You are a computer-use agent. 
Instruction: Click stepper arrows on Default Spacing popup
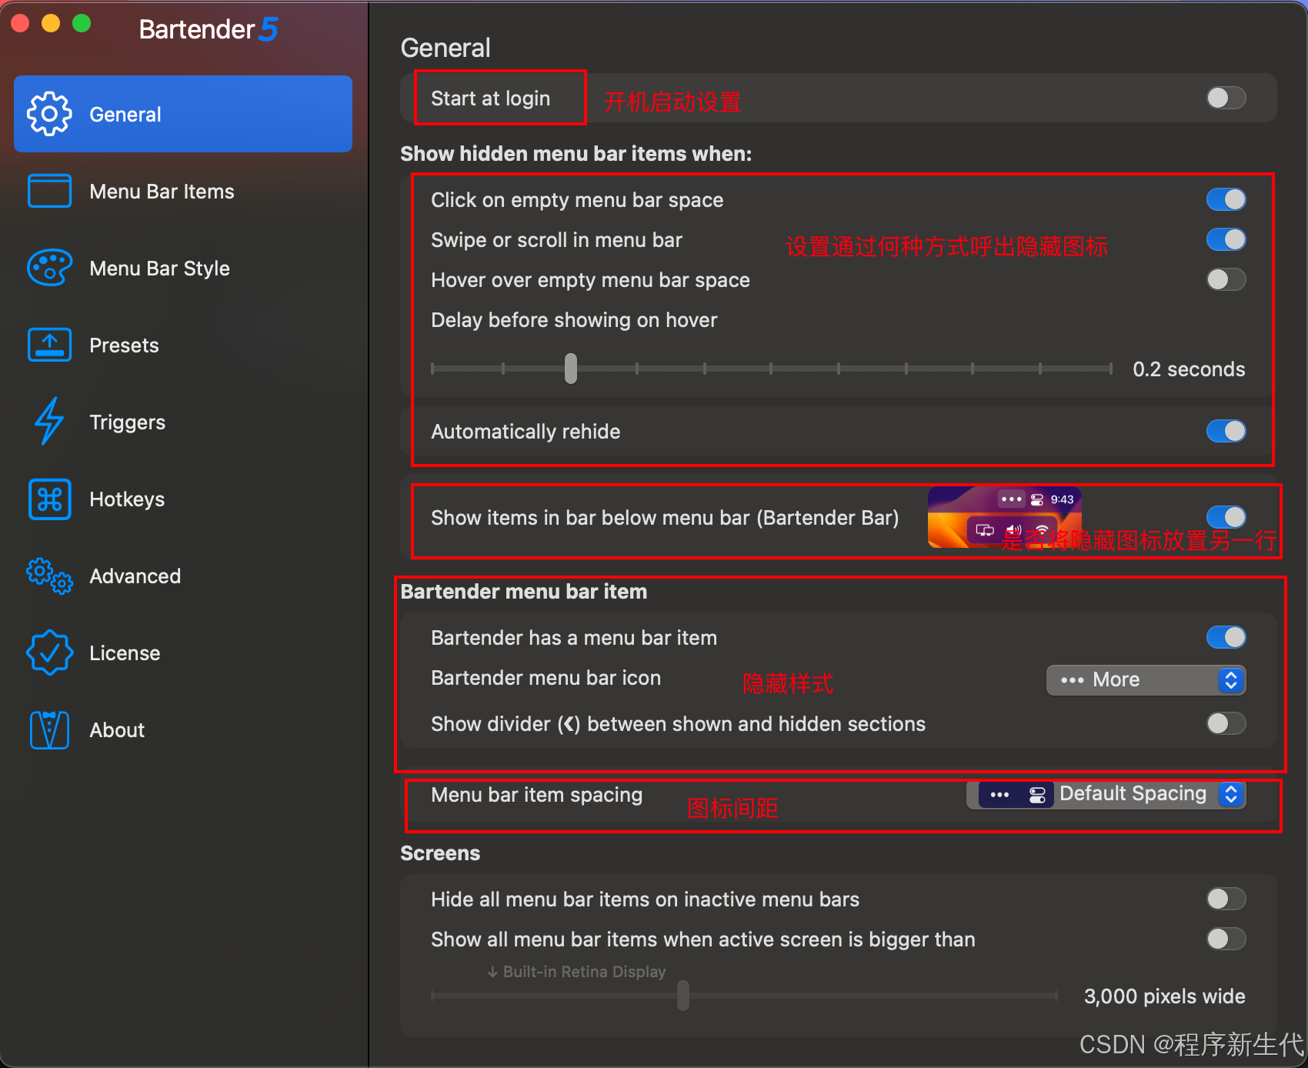[1231, 794]
